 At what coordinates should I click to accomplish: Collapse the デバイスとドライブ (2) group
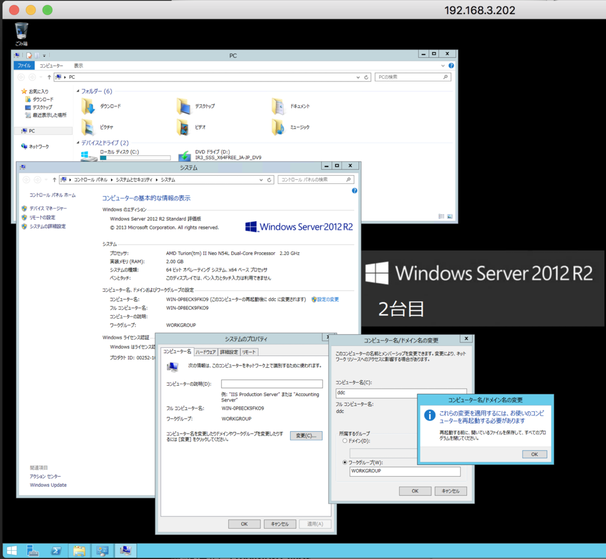pos(78,143)
